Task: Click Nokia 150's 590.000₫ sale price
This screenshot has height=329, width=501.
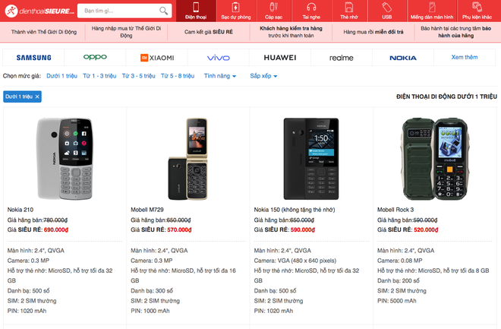Action: tap(303, 229)
